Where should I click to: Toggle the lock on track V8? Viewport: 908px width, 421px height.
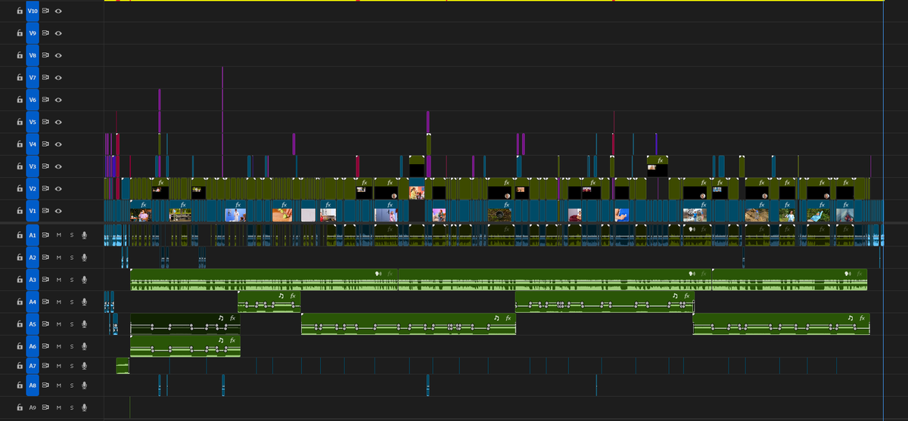pos(20,55)
